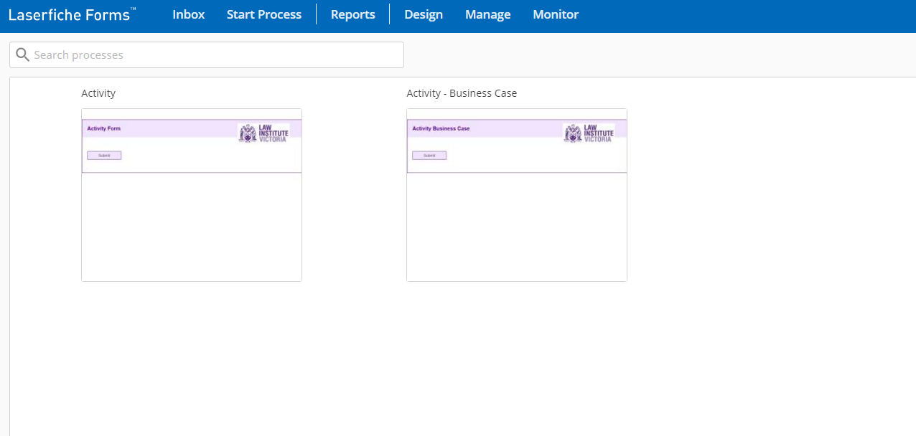This screenshot has width=916, height=436.
Task: Click the Laserfiche Forms logo
Action: (x=70, y=15)
